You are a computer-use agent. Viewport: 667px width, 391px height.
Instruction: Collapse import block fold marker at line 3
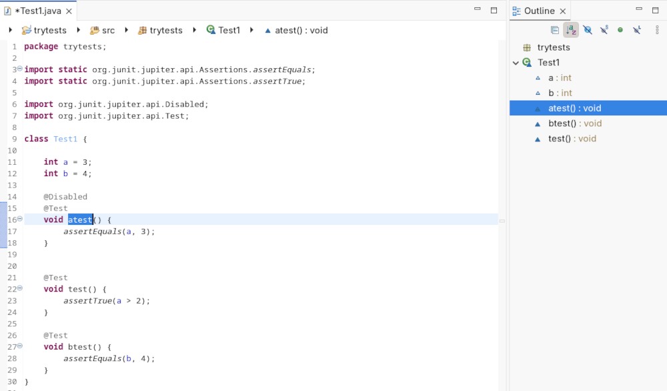[20, 69]
